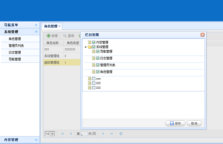Click the 查询 toolbar button label

(71, 36)
